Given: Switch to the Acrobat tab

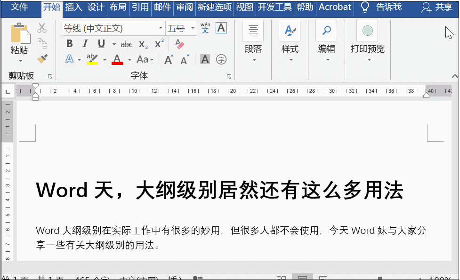Looking at the screenshot, I should pyautogui.click(x=335, y=7).
